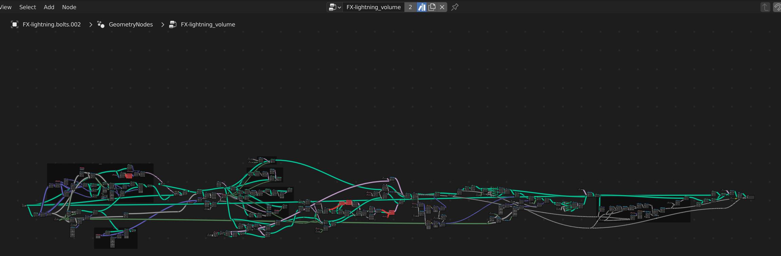This screenshot has height=256, width=781.
Task: Open the Add menu
Action: [49, 7]
